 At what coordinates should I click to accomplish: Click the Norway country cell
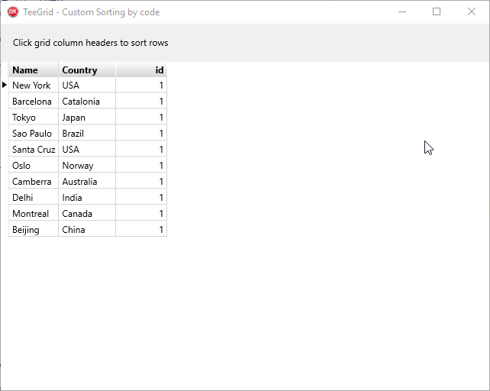click(x=87, y=165)
